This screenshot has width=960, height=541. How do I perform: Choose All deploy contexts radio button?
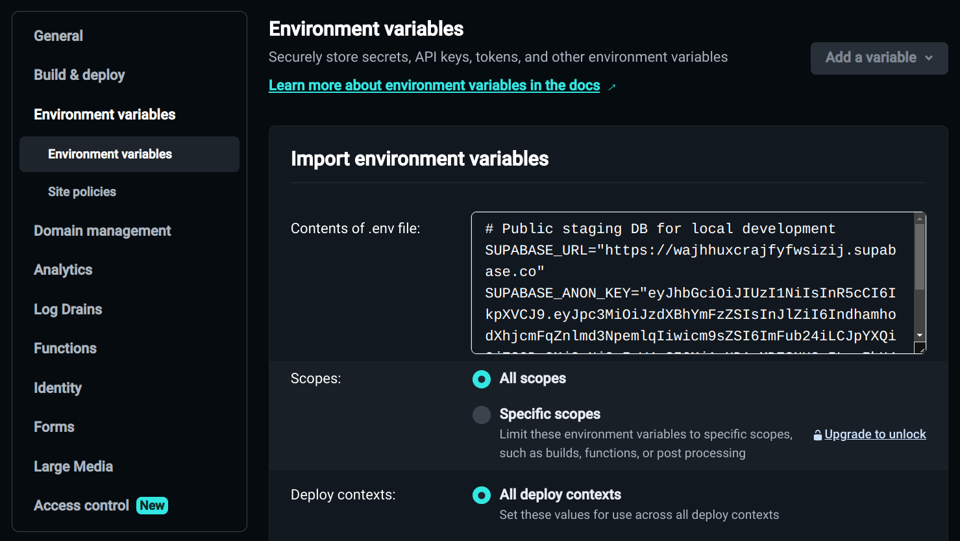tap(482, 496)
